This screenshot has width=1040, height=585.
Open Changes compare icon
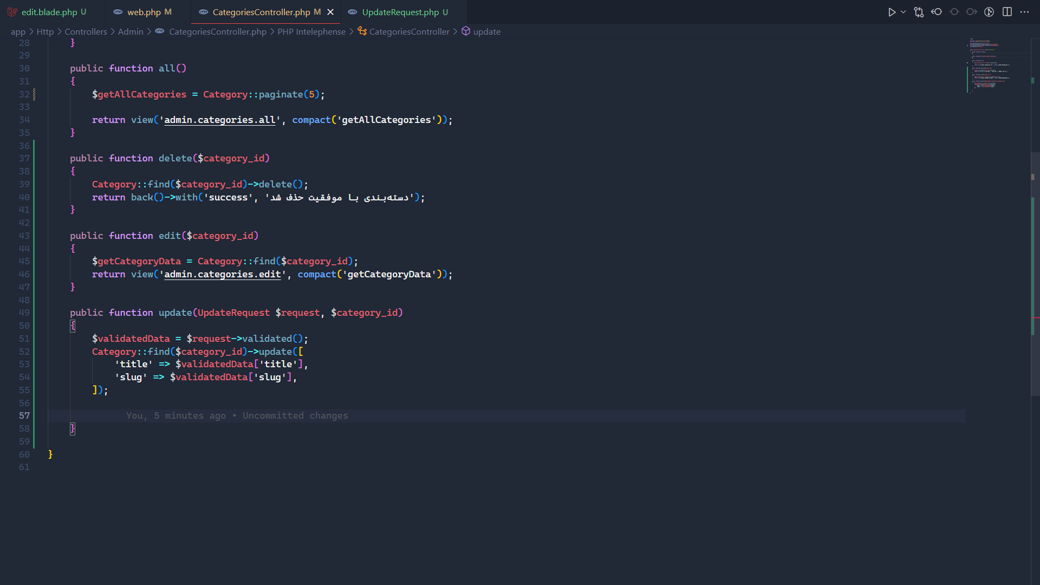(x=919, y=12)
